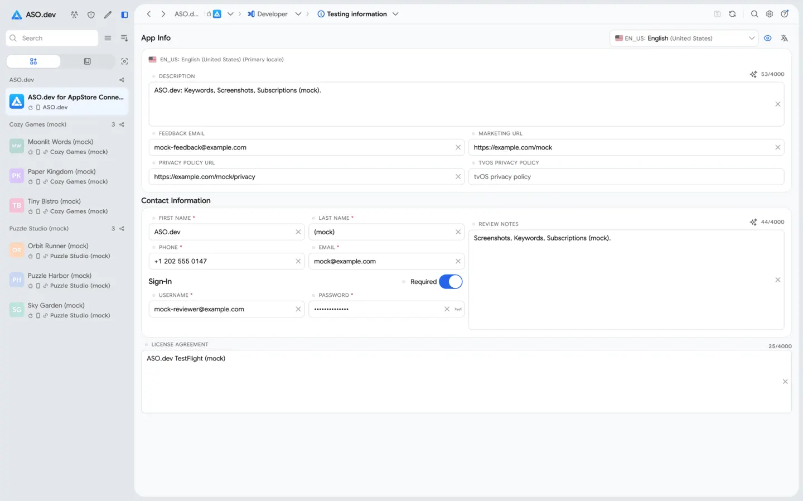
Task: Open the list view options icon beside Search
Action: coord(108,38)
